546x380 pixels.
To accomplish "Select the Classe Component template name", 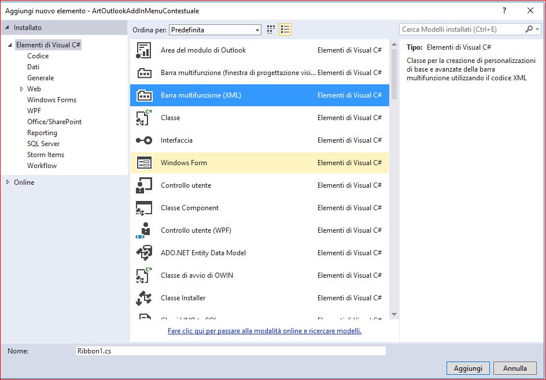I will point(190,208).
